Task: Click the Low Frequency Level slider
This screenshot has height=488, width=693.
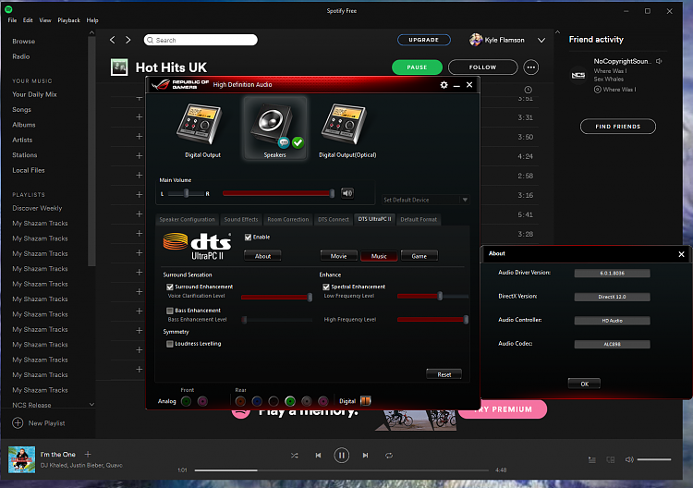Action: [432, 296]
